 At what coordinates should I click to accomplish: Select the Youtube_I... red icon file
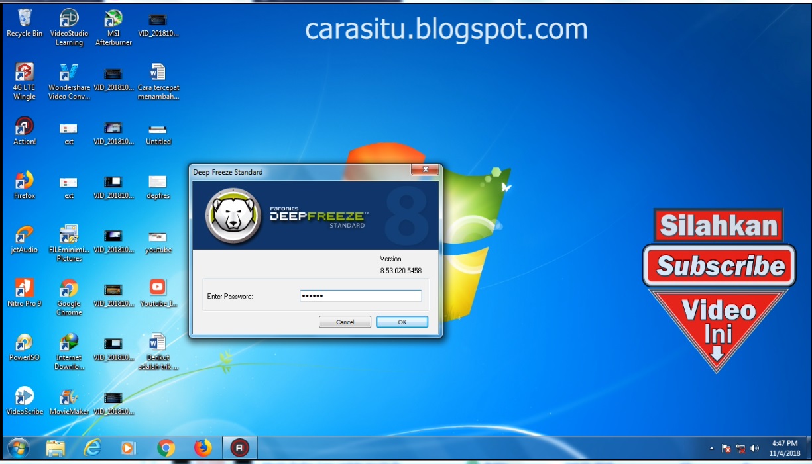click(x=158, y=294)
